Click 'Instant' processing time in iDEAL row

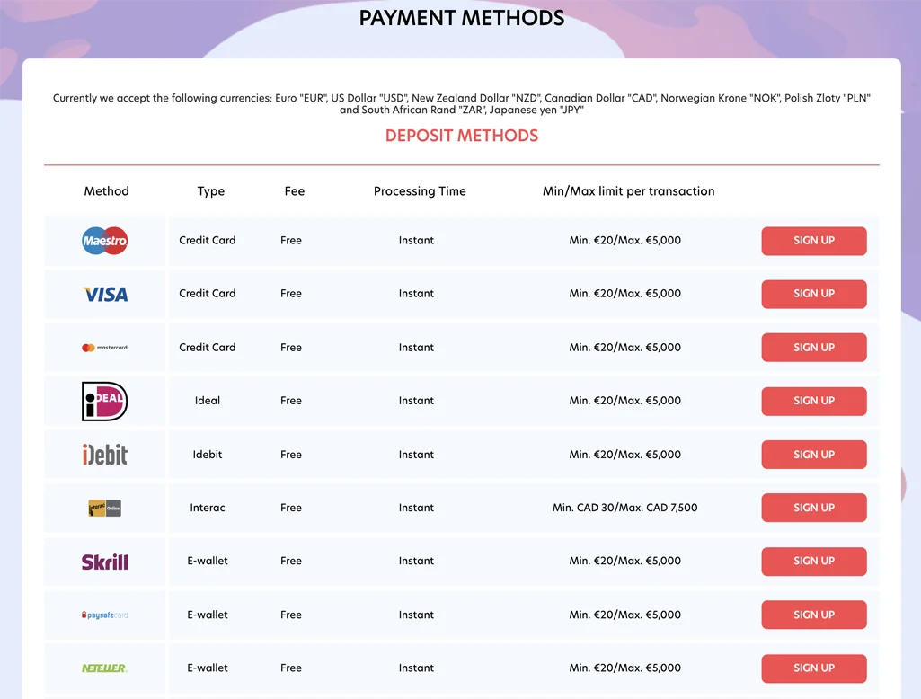pos(416,401)
